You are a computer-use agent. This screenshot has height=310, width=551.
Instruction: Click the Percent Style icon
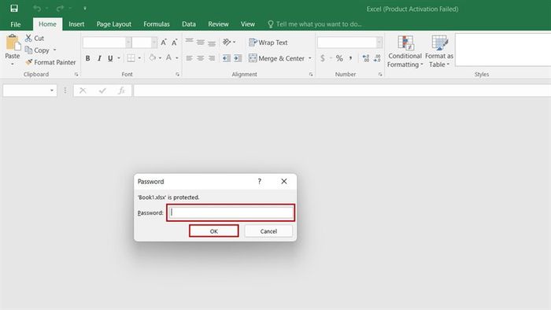(339, 58)
